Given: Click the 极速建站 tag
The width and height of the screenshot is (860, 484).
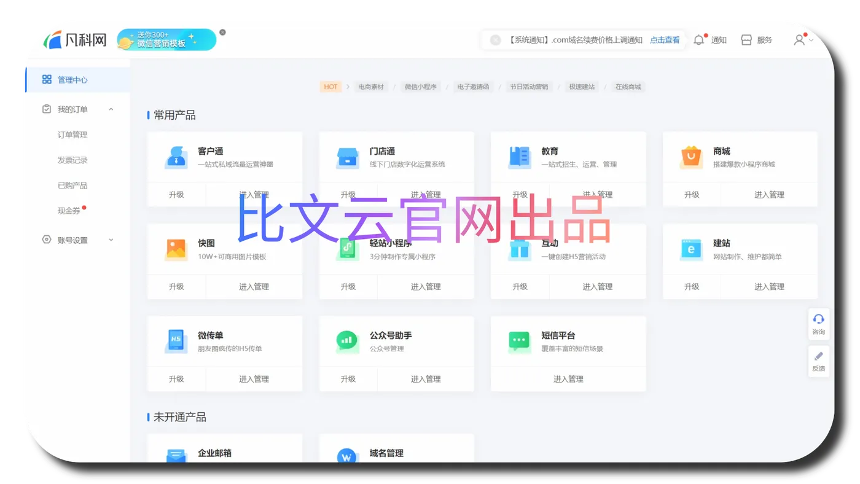Looking at the screenshot, I should [582, 87].
